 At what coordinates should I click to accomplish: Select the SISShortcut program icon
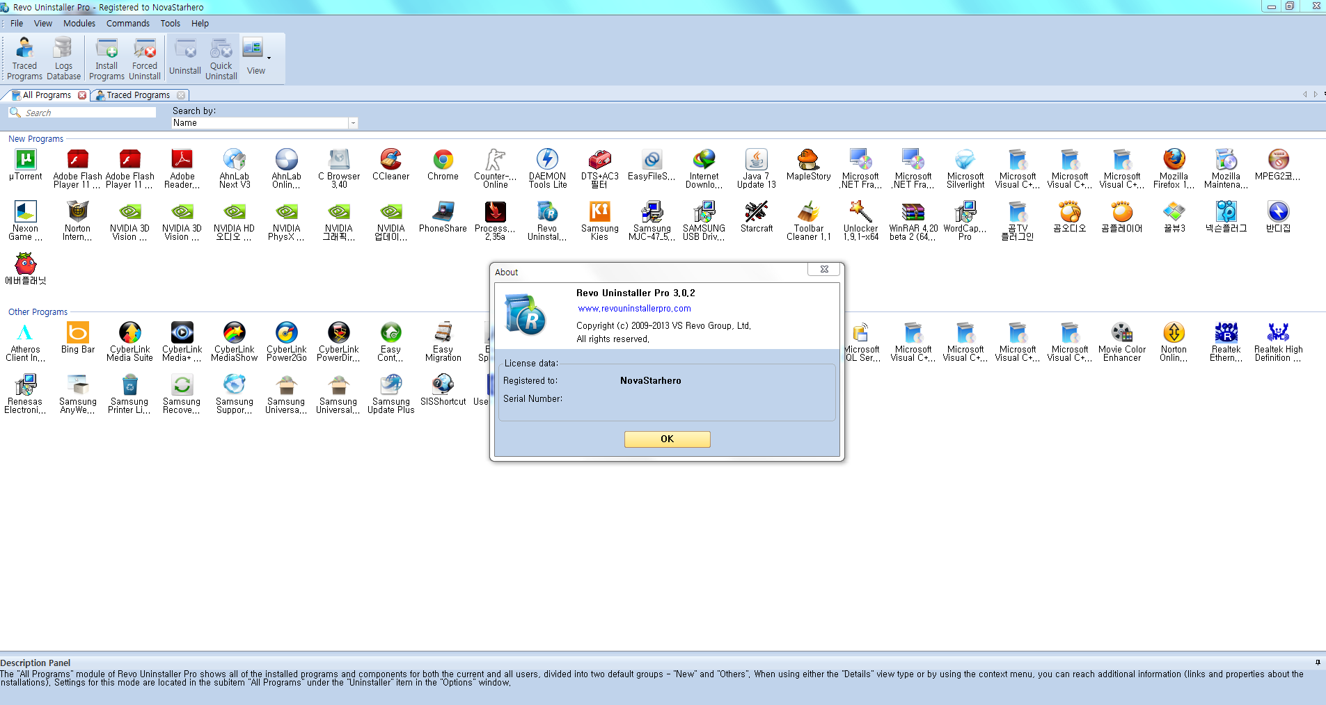[x=443, y=391]
